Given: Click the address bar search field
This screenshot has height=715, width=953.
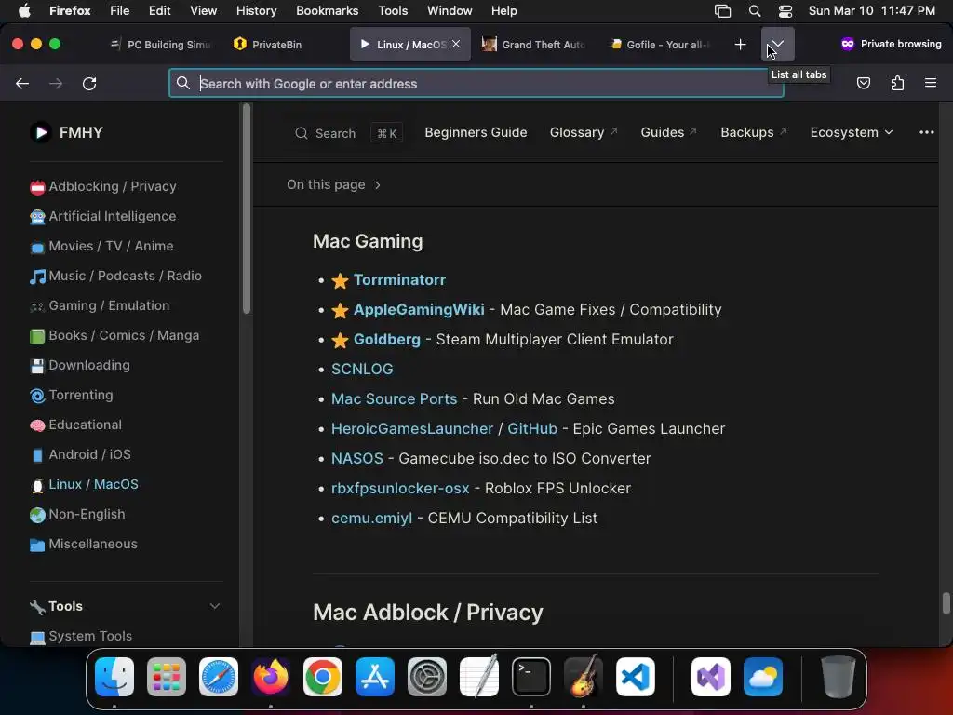Looking at the screenshot, I should pyautogui.click(x=476, y=83).
